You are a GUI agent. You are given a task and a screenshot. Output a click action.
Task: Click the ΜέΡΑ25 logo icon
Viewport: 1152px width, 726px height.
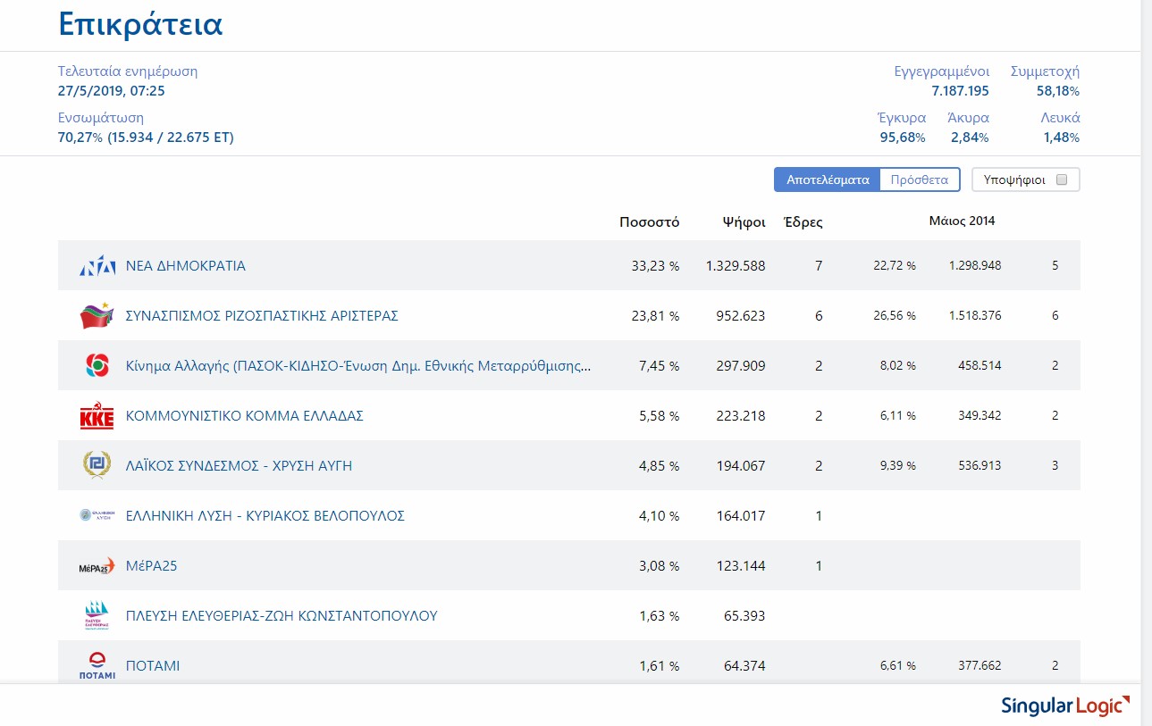coord(97,567)
